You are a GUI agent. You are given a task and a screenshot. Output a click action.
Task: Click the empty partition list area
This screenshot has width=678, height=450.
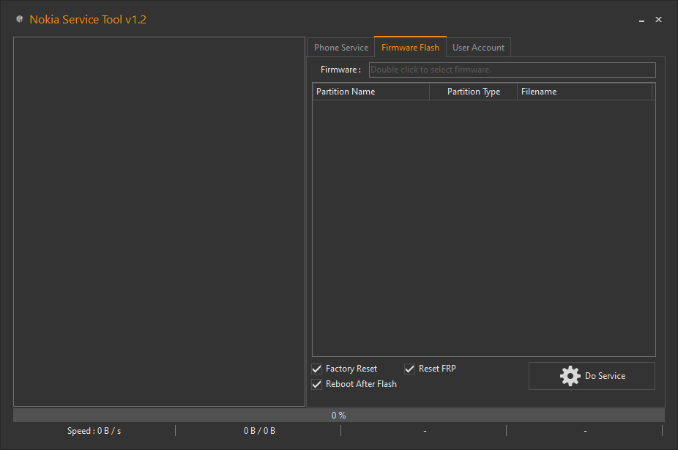[x=483, y=227]
